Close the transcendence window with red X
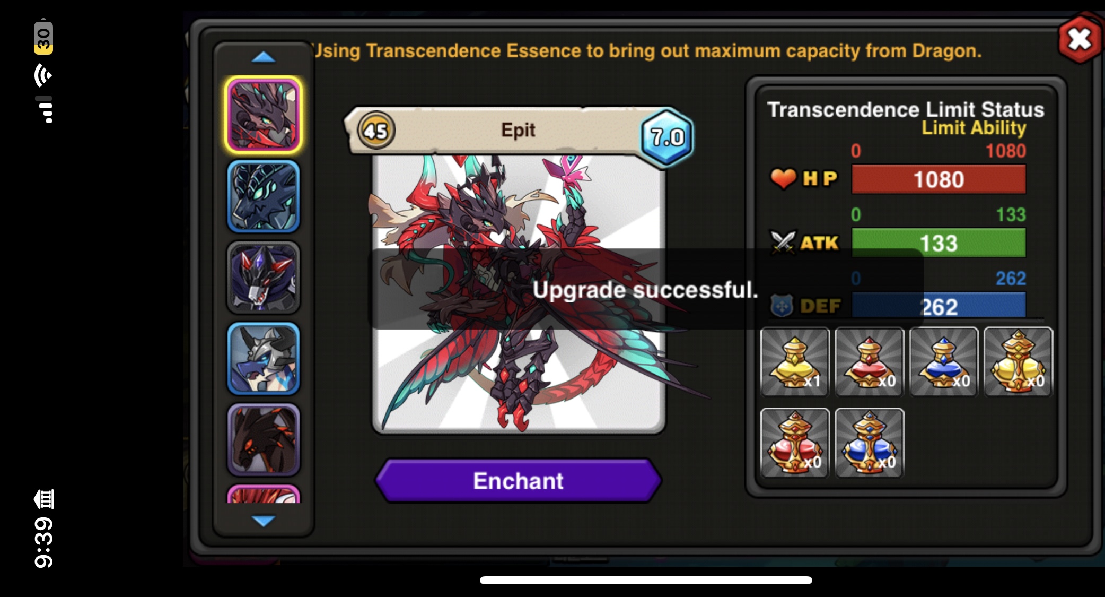Image resolution: width=1105 pixels, height=597 pixels. point(1079,39)
